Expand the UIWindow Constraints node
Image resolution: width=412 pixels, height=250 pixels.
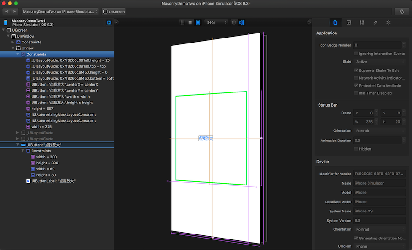coord(13,42)
